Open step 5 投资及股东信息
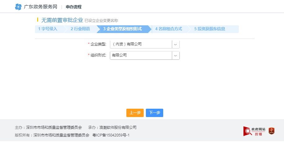 (210, 29)
